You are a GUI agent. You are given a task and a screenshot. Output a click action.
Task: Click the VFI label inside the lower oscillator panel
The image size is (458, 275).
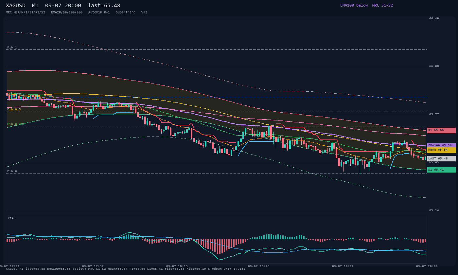click(x=11, y=218)
